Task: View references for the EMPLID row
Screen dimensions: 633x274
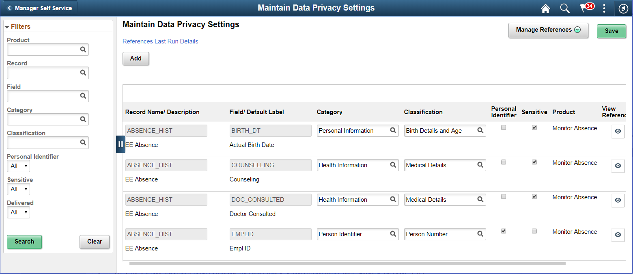Action: 618,235
